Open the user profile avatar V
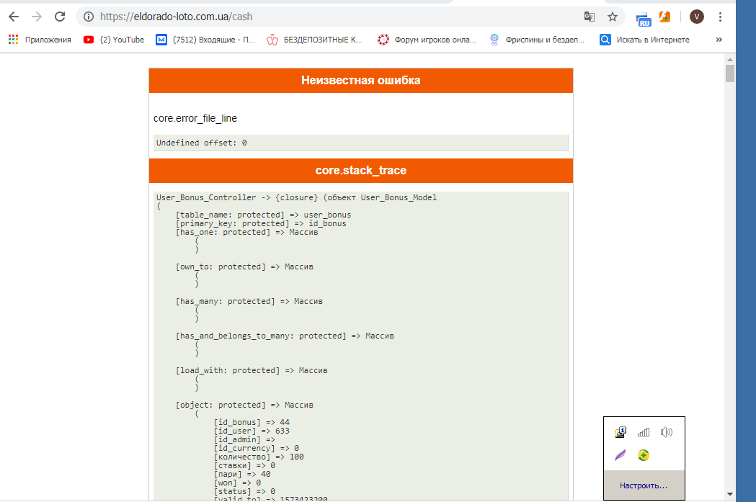Image resolution: width=756 pixels, height=502 pixels. pyautogui.click(x=696, y=17)
